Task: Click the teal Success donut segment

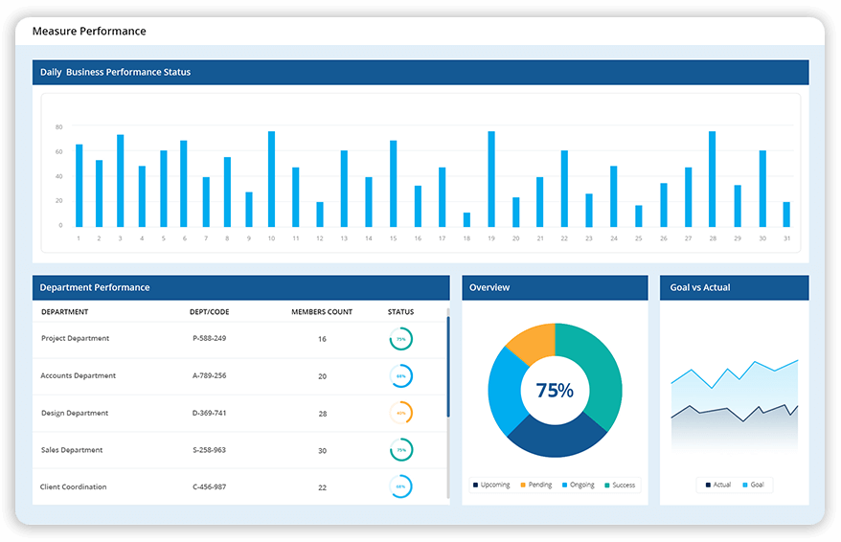Action: click(596, 373)
